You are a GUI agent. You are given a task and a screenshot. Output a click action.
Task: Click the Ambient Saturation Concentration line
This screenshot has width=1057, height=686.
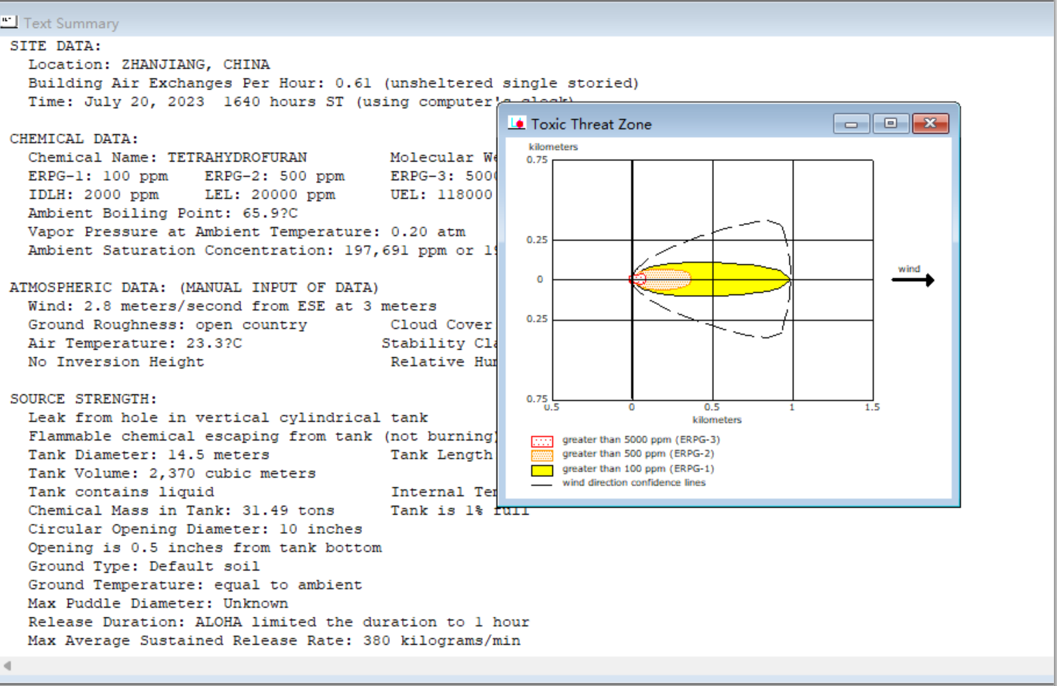point(263,251)
